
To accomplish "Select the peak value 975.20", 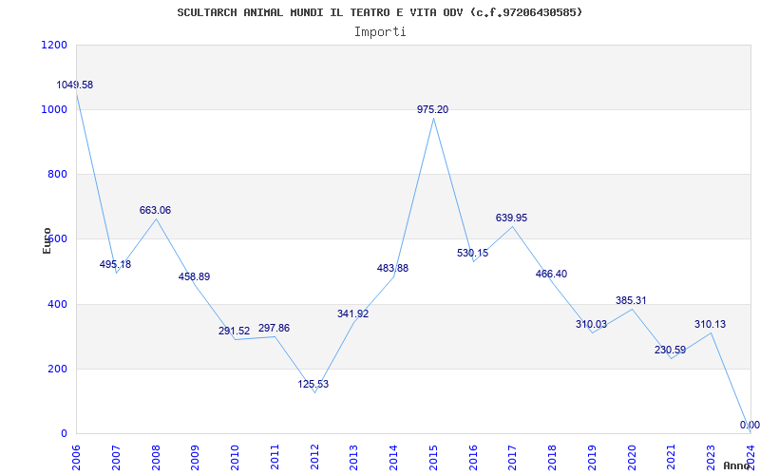I will (x=433, y=109).
